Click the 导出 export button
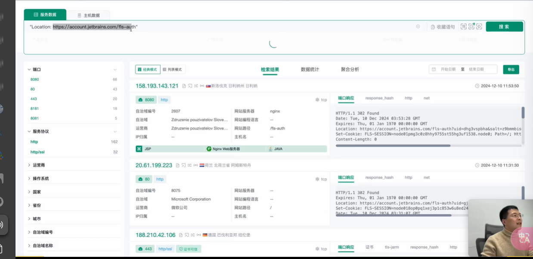This screenshot has width=533, height=259. (511, 69)
